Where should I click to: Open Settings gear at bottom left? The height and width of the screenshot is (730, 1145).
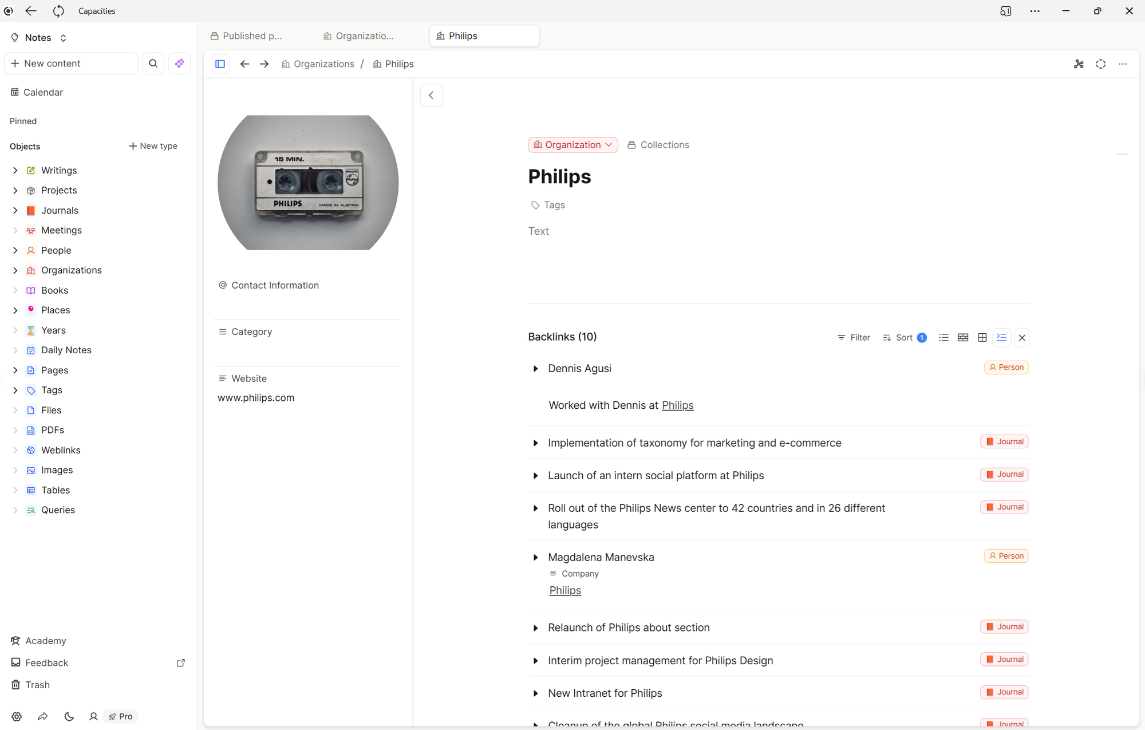(x=17, y=716)
